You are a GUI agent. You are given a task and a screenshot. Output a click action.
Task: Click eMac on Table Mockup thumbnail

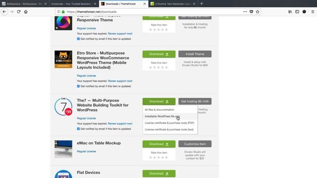[63, 149]
